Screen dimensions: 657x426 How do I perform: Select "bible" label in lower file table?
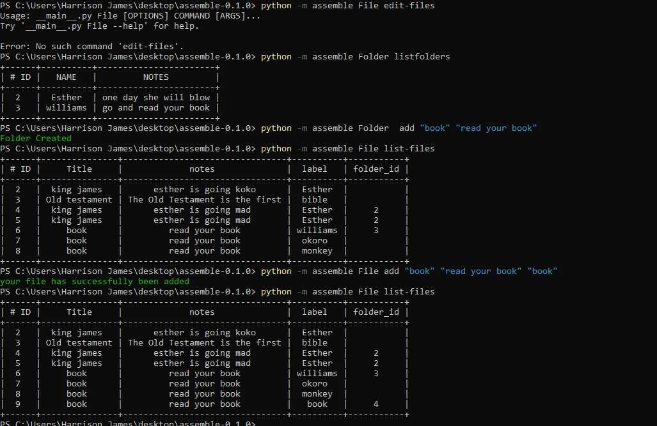point(315,343)
